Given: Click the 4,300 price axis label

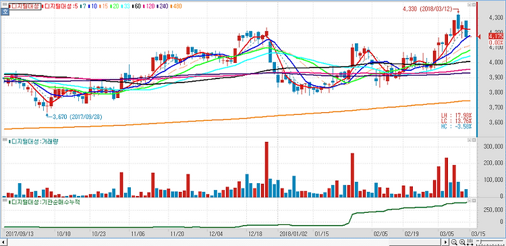Looking at the screenshot, I should click(x=496, y=18).
